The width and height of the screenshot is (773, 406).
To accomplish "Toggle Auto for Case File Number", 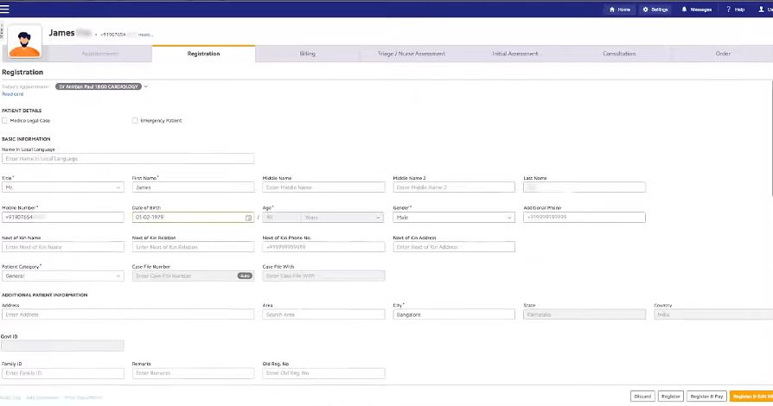I will pos(245,276).
